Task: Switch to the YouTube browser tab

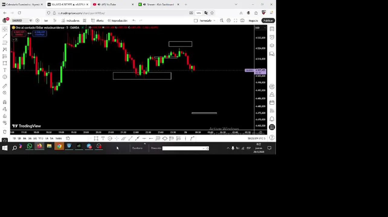Action: [x=113, y=5]
